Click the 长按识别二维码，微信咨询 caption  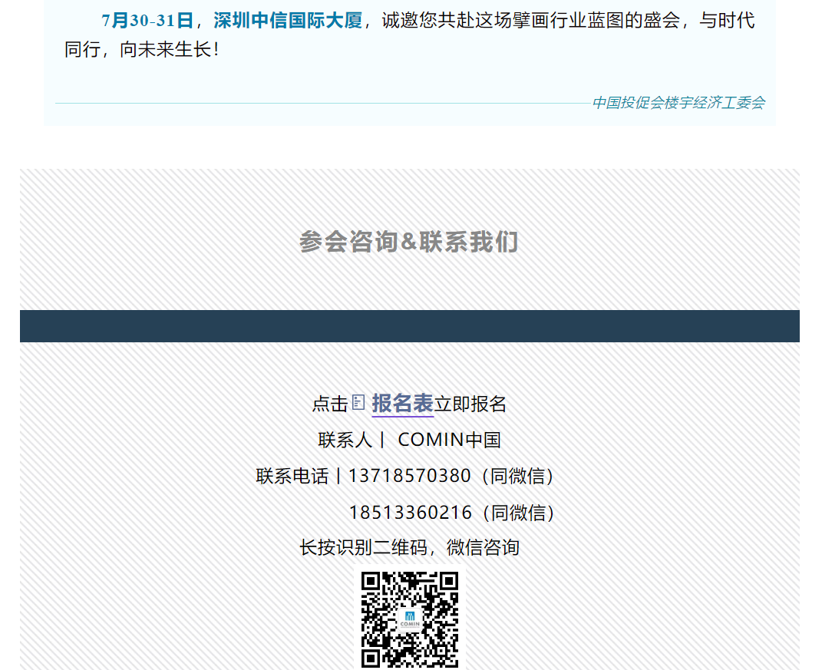[x=409, y=547]
